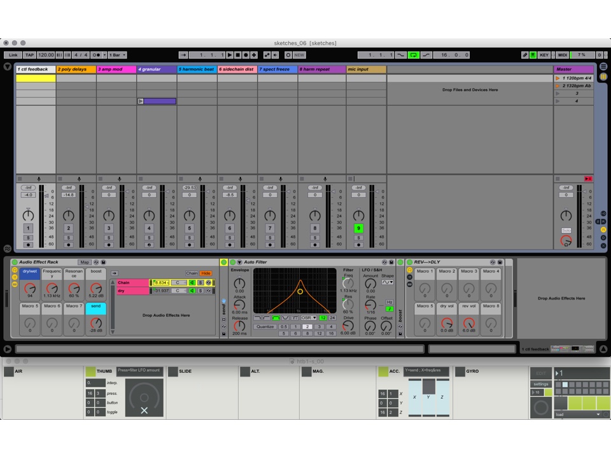
Task: Toggle the Loop switch in transport
Action: click(x=414, y=55)
